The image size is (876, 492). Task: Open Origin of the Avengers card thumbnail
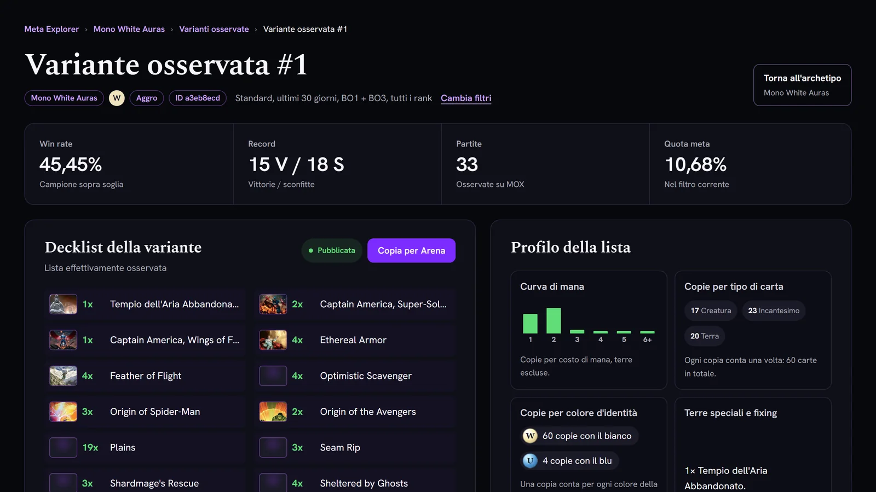[273, 412]
